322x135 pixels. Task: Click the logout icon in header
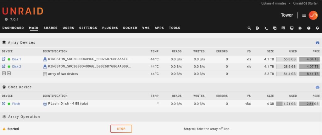click(258, 28)
